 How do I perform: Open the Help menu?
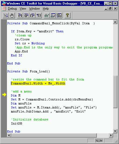click(46, 9)
